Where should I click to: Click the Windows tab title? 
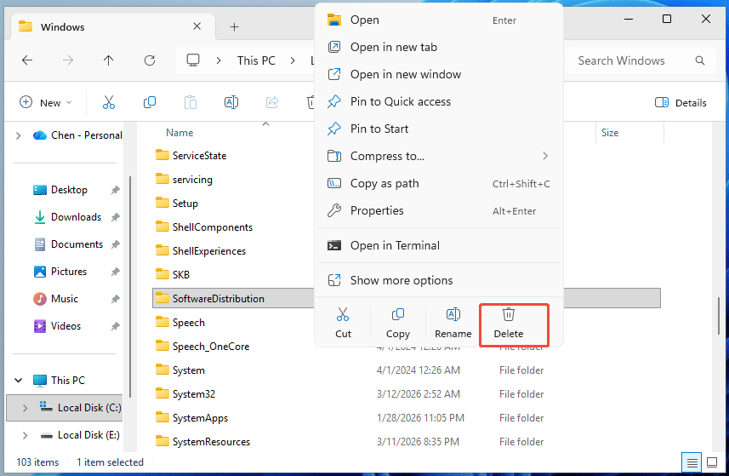pos(63,27)
